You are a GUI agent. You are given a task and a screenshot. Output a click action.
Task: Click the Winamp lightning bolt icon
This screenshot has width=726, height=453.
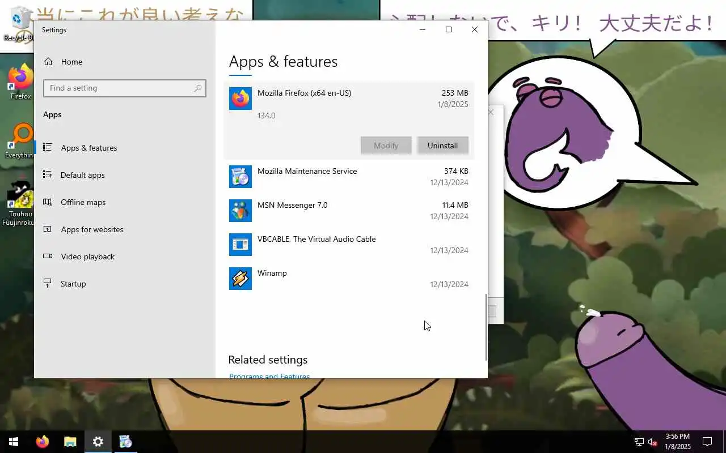[240, 279]
